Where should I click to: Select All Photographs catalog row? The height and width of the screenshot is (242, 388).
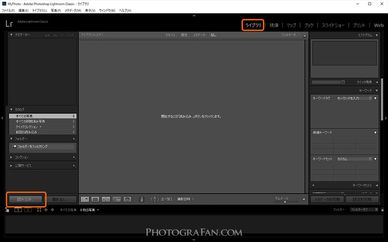pyautogui.click(x=43, y=116)
